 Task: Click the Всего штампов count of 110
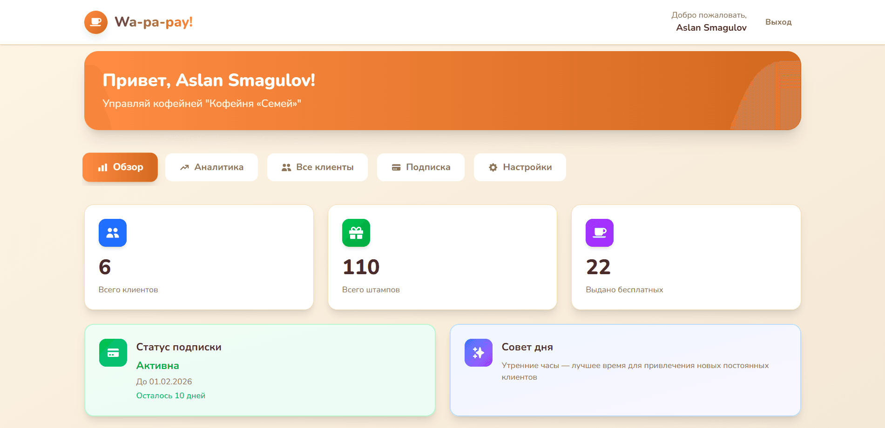361,267
